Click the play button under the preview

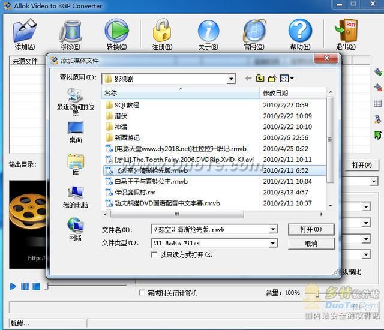(x=13, y=286)
